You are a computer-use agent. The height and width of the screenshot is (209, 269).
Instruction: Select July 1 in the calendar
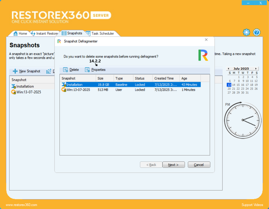click(x=239, y=77)
